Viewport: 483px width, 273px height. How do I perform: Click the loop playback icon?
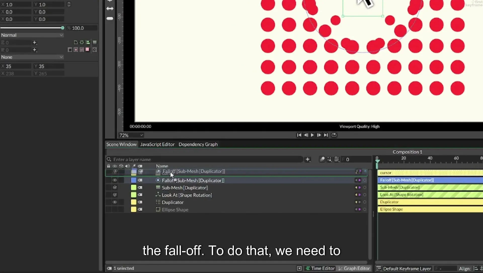coord(334,135)
